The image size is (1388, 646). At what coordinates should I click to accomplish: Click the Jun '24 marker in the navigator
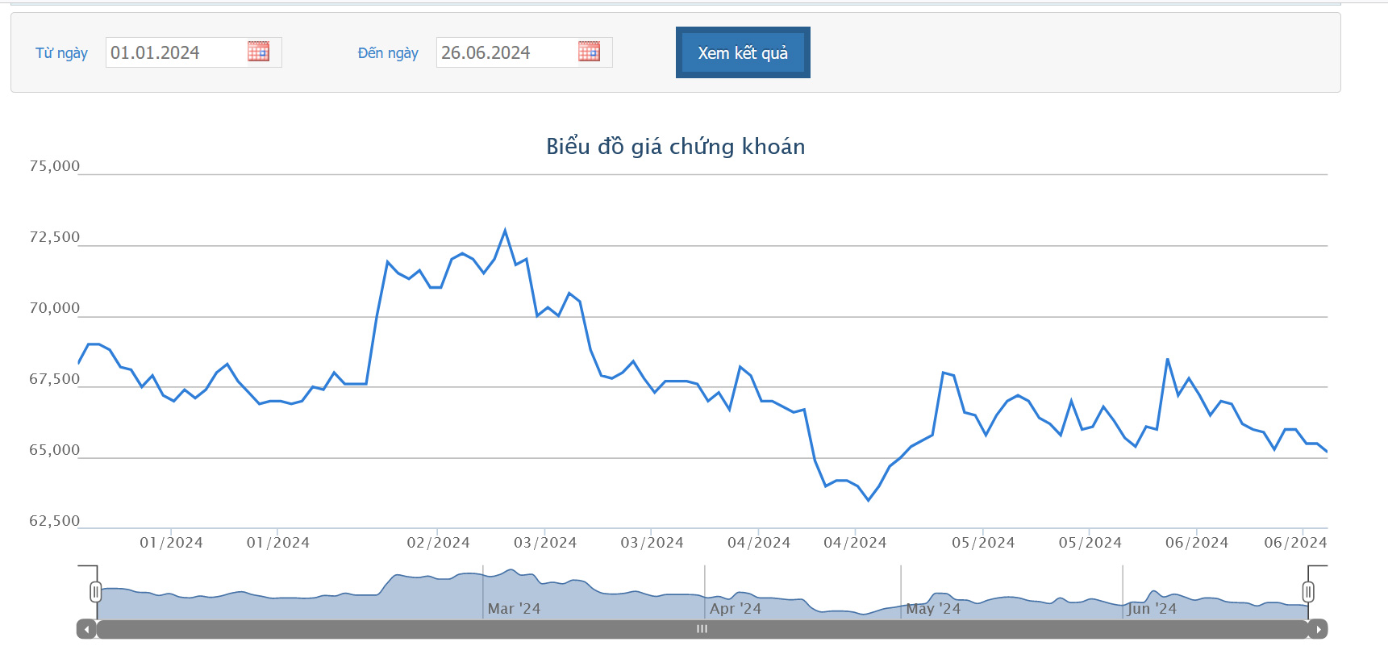point(1151,608)
